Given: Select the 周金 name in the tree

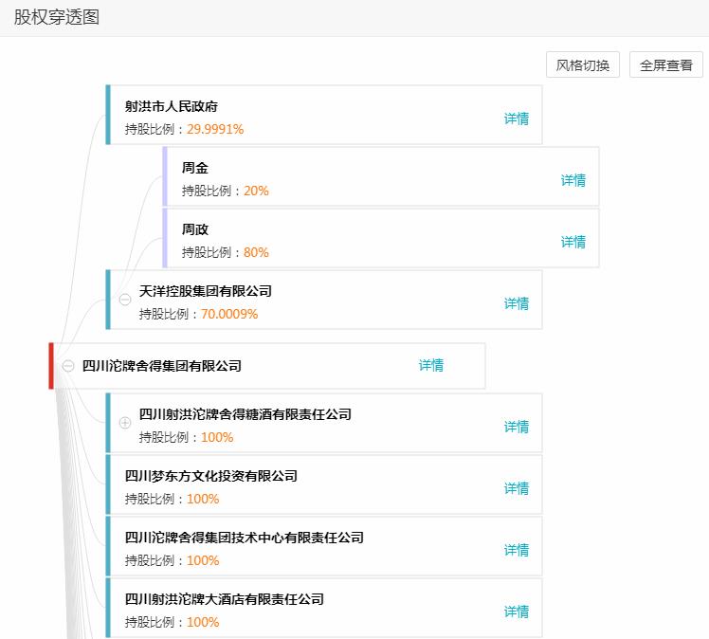Looking at the screenshot, I should 195,168.
